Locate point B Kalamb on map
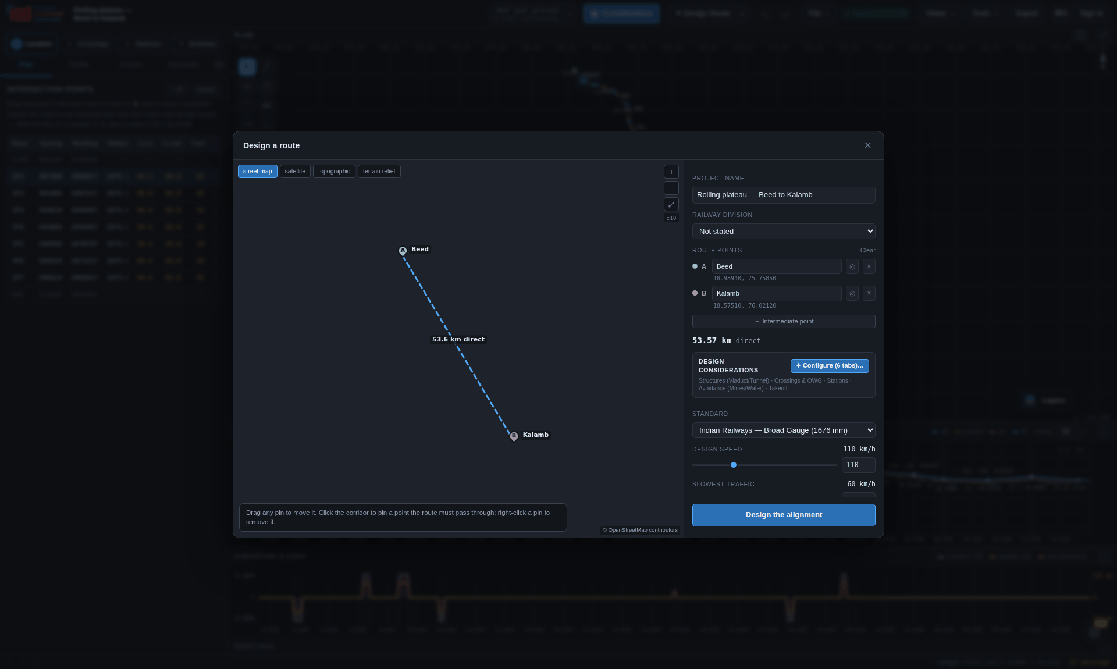Image resolution: width=1117 pixels, height=669 pixels. click(852, 293)
